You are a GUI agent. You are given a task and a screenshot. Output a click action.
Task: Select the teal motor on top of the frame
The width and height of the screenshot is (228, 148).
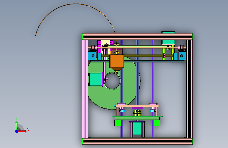168,38
